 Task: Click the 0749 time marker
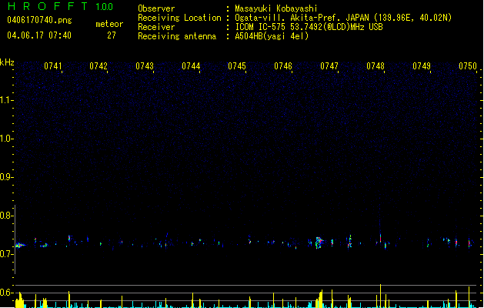tap(422, 66)
